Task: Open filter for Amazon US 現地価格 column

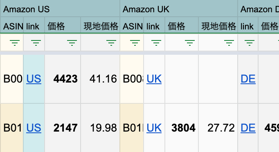Action: (111, 43)
